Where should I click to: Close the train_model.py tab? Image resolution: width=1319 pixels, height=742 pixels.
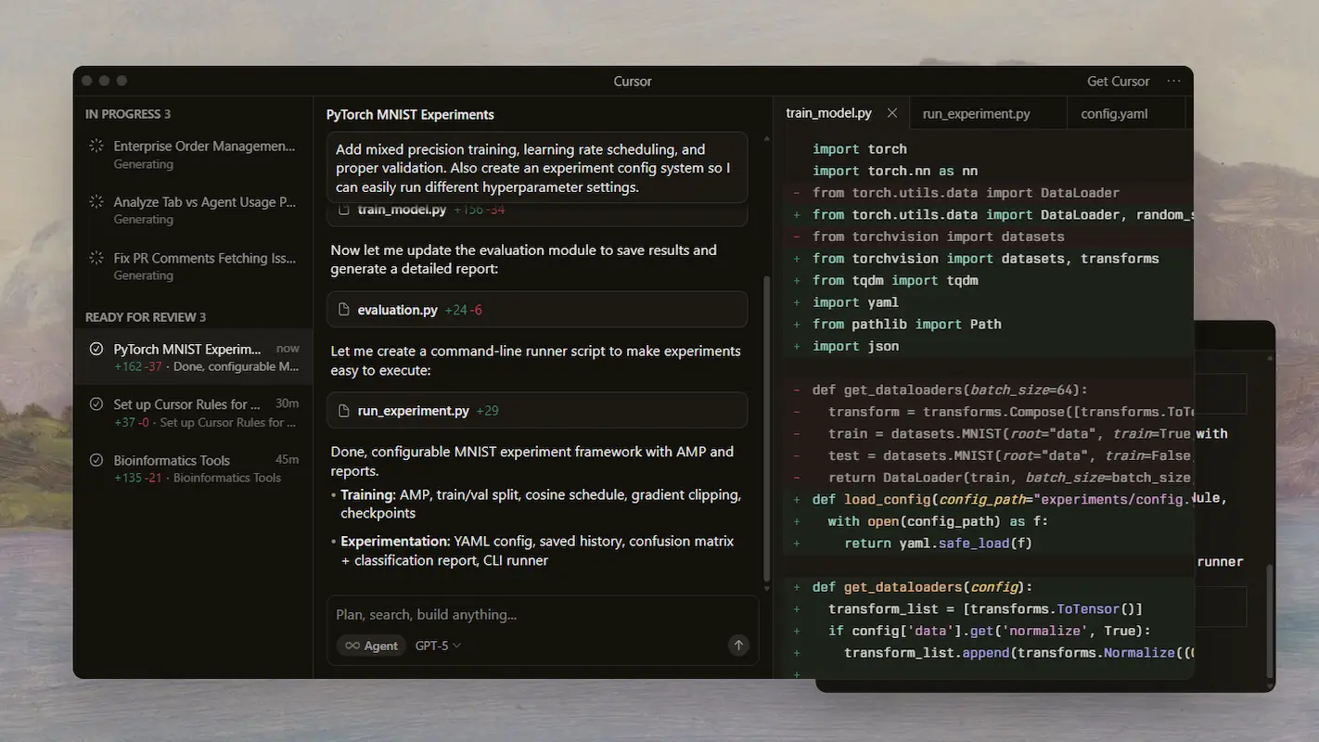click(x=892, y=113)
